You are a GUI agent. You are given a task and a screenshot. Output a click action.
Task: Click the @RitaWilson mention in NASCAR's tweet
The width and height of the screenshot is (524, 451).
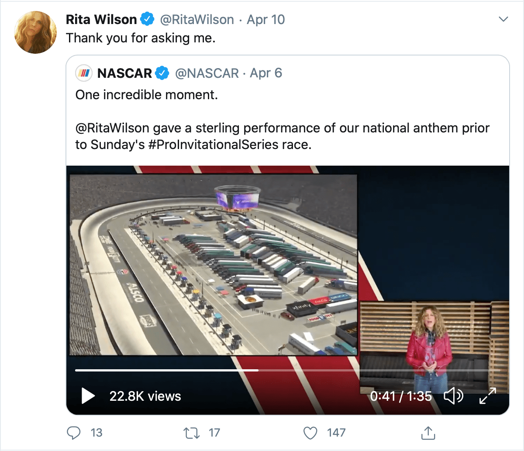(112, 128)
